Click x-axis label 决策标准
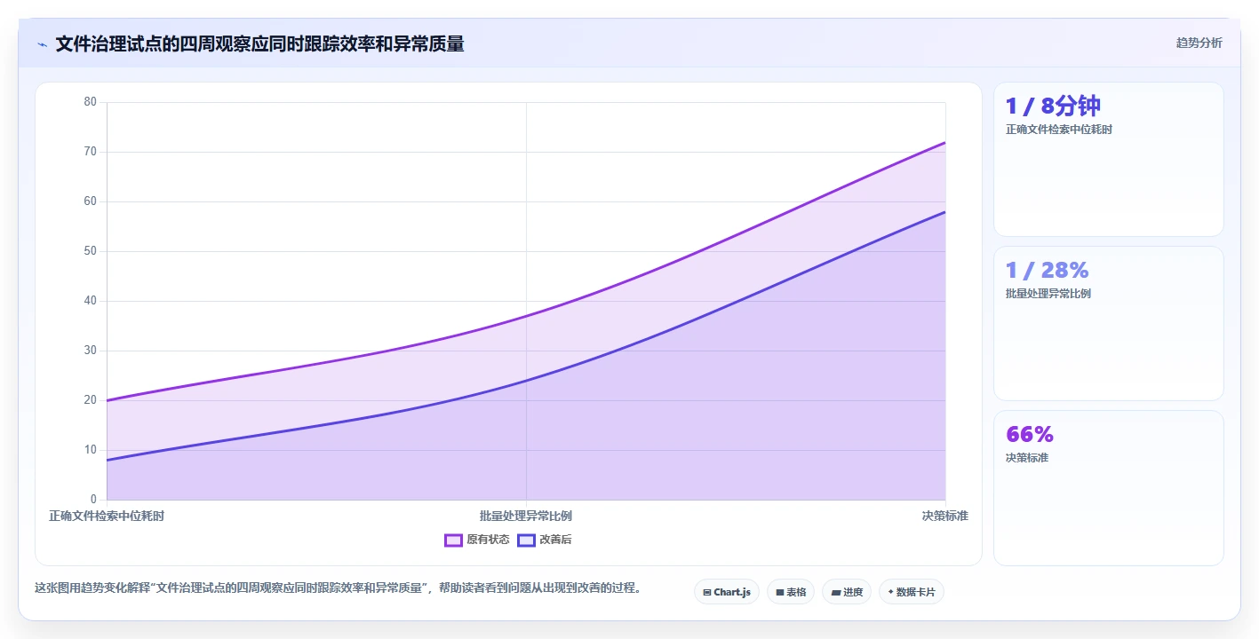Screen dimensions: 1259x639 [945, 516]
